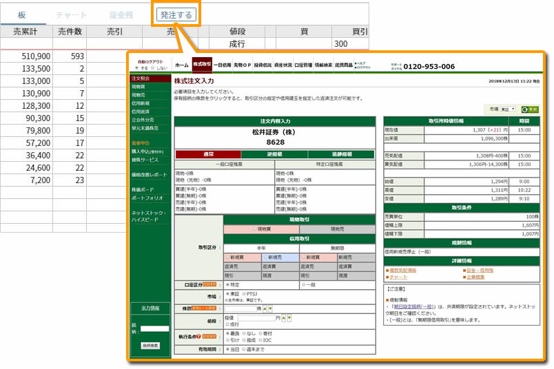Open the 証金残 tab
Image resolution: width=554 pixels, height=369 pixels.
[121, 15]
